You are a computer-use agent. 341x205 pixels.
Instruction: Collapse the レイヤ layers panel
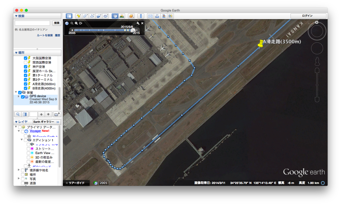tap(16, 122)
